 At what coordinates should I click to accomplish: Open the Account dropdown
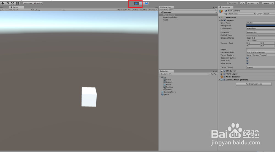(x=252, y=3)
